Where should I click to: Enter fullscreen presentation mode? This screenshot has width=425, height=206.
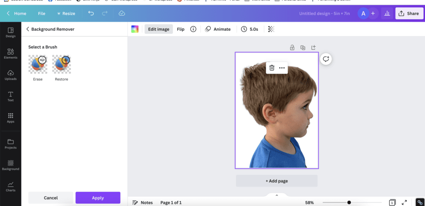tap(404, 203)
